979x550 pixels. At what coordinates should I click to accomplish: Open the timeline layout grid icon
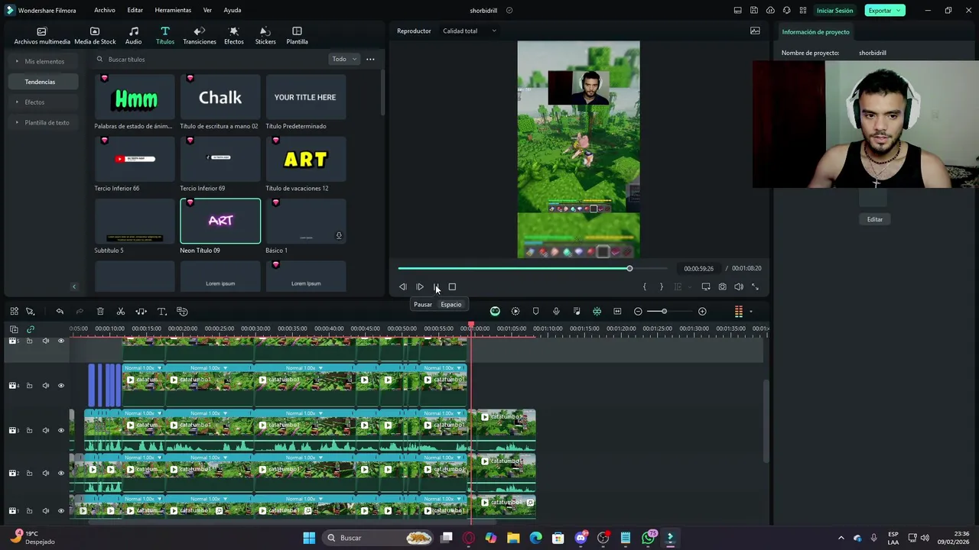click(x=14, y=312)
